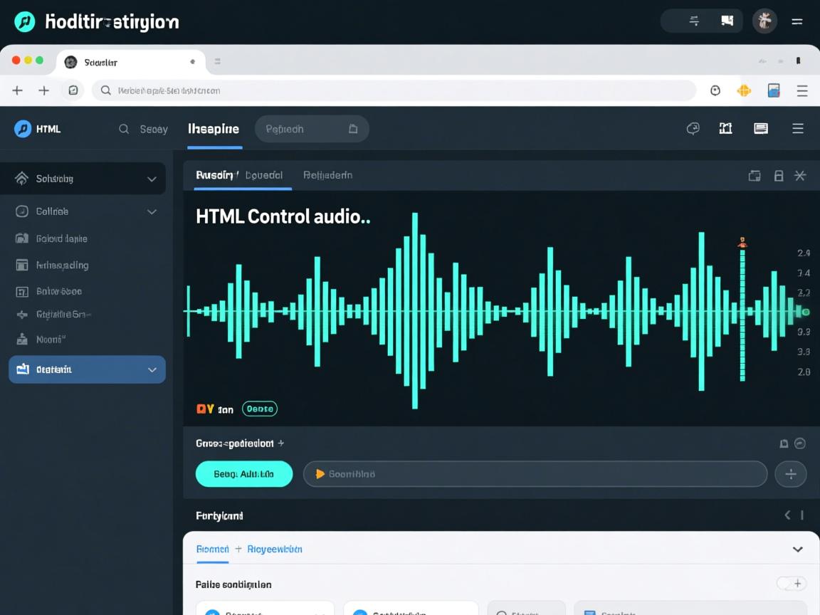820x615 pixels.
Task: Switch to the Doyedcl tab
Action: (264, 175)
